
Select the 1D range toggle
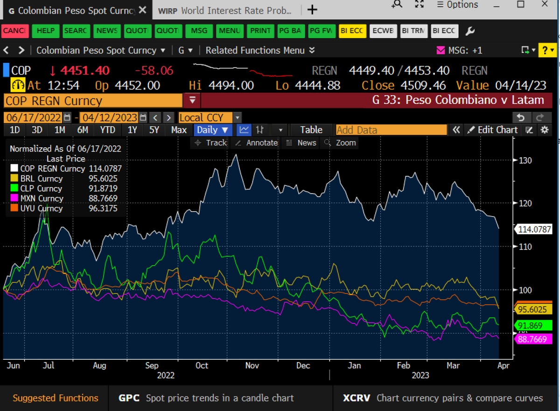click(15, 130)
